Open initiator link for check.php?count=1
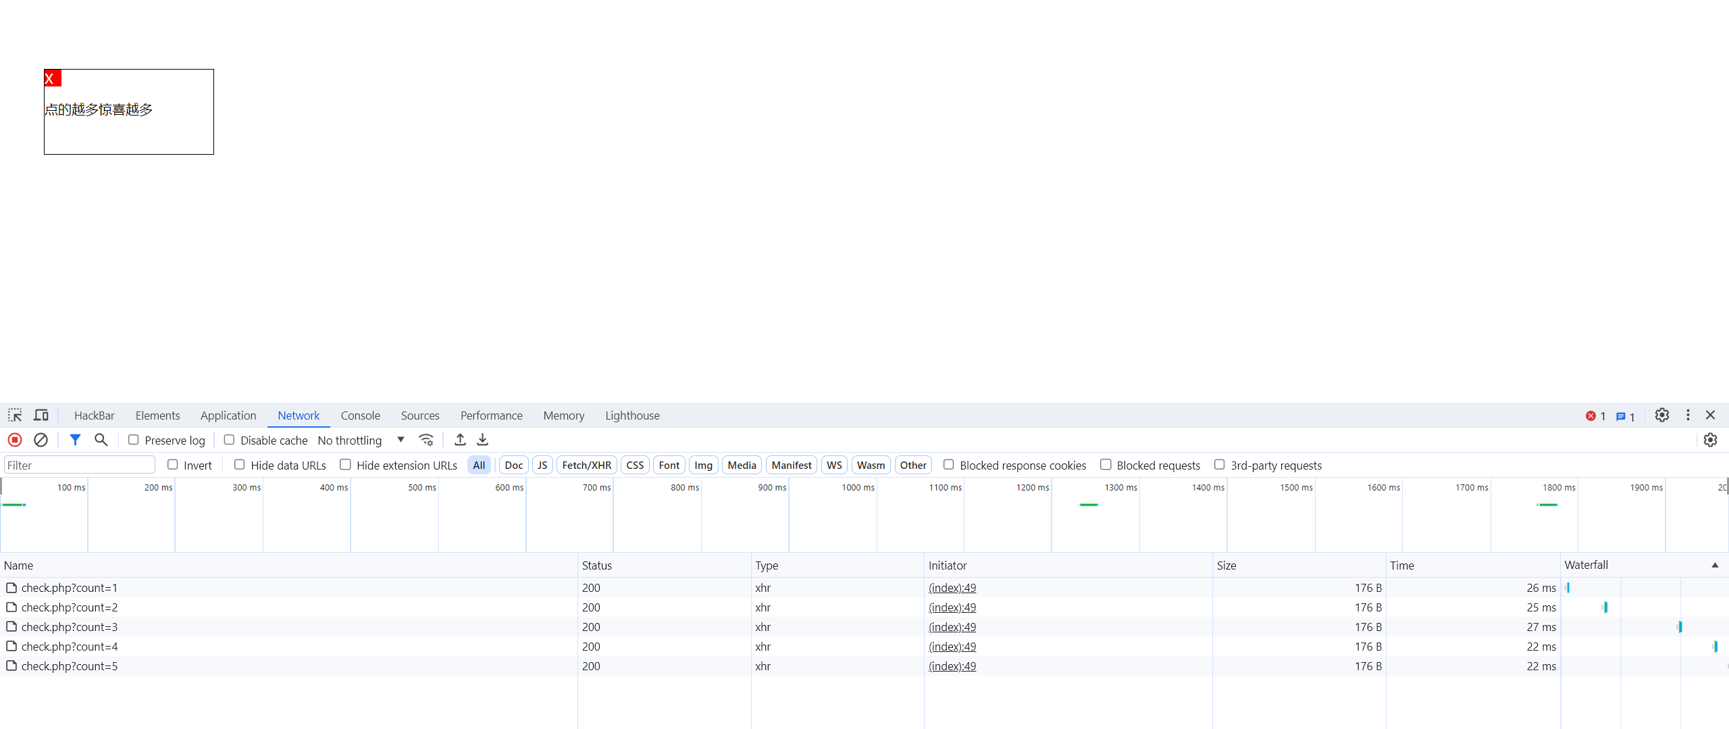The image size is (1729, 729). pos(952,588)
